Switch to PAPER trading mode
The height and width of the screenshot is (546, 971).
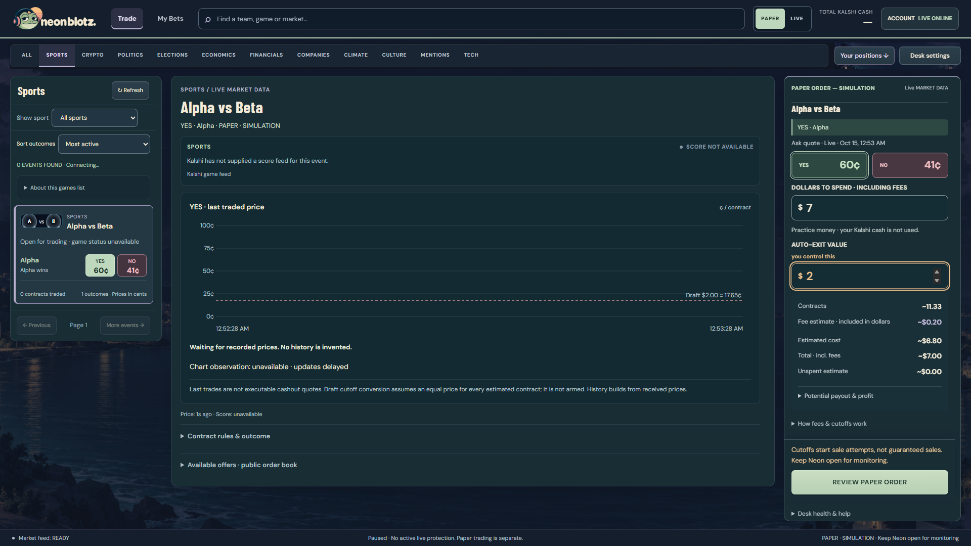770,19
